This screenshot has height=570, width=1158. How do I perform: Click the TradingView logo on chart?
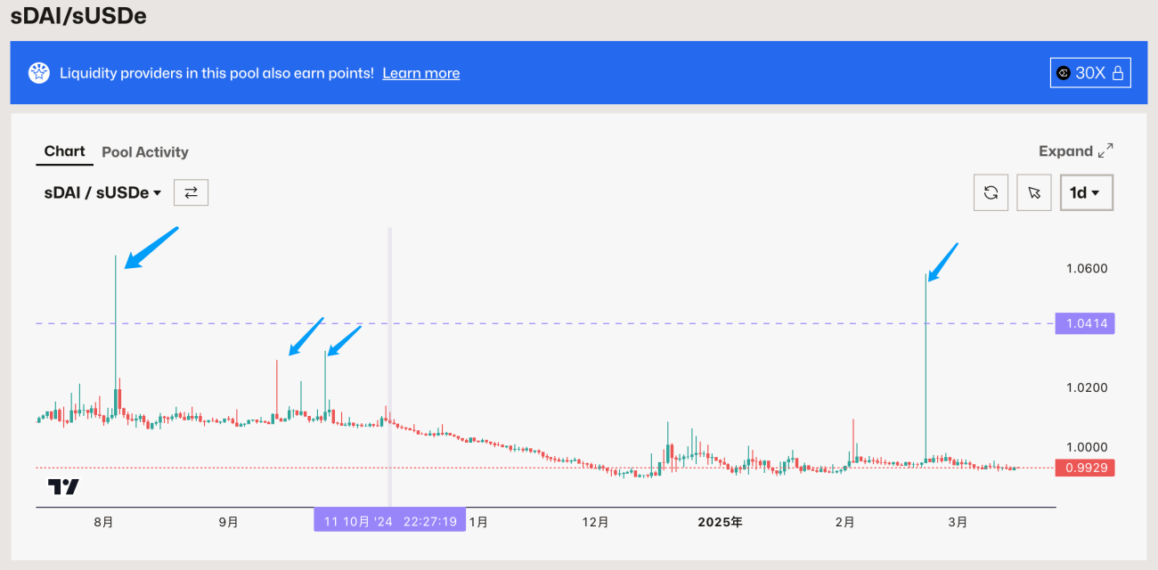click(63, 487)
